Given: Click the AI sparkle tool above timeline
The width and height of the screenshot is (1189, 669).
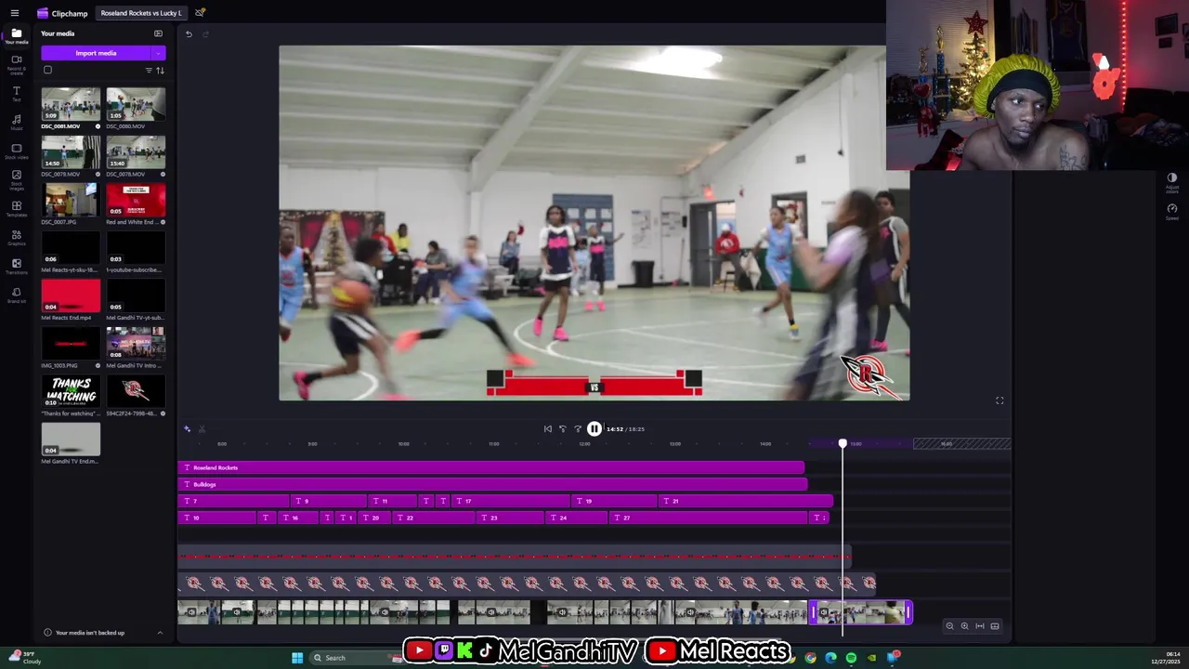Looking at the screenshot, I should coord(187,428).
